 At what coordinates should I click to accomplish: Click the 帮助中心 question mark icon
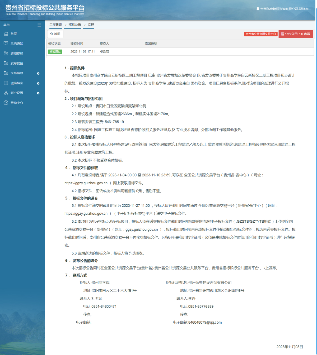[x=6, y=103]
